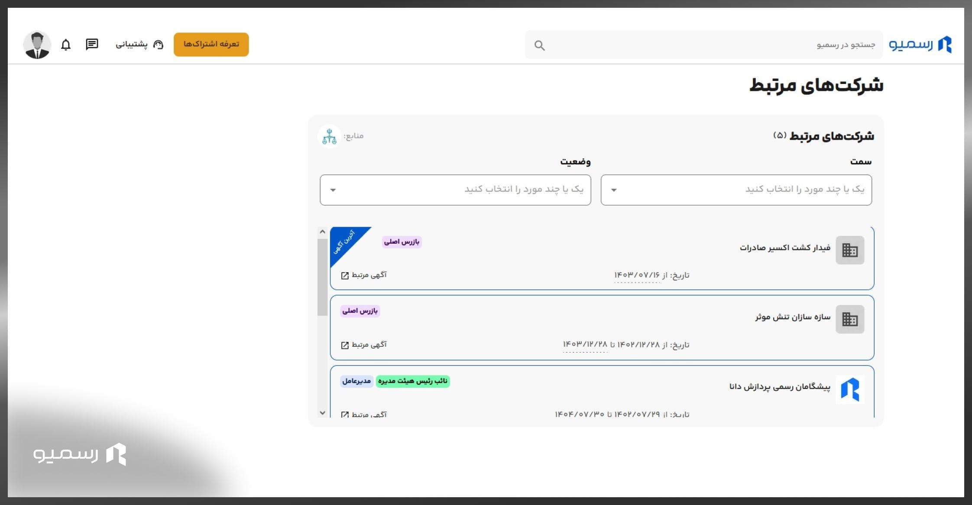The height and width of the screenshot is (505, 972).
Task: Click the 'شرکت‌های مرتبط (۵)' card heading
Action: [x=823, y=136]
